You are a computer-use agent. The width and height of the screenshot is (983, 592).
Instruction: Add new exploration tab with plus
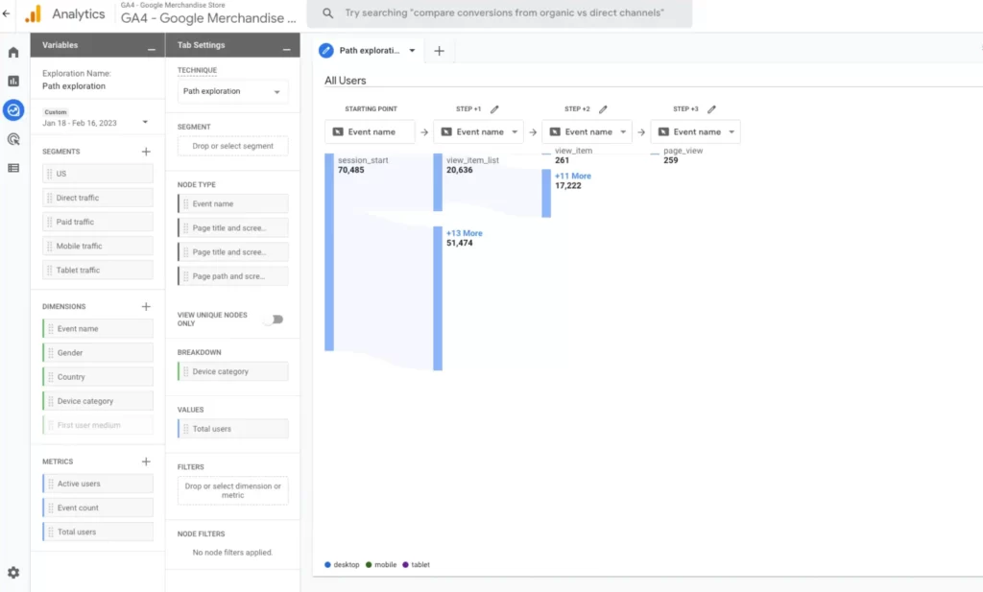click(x=439, y=51)
